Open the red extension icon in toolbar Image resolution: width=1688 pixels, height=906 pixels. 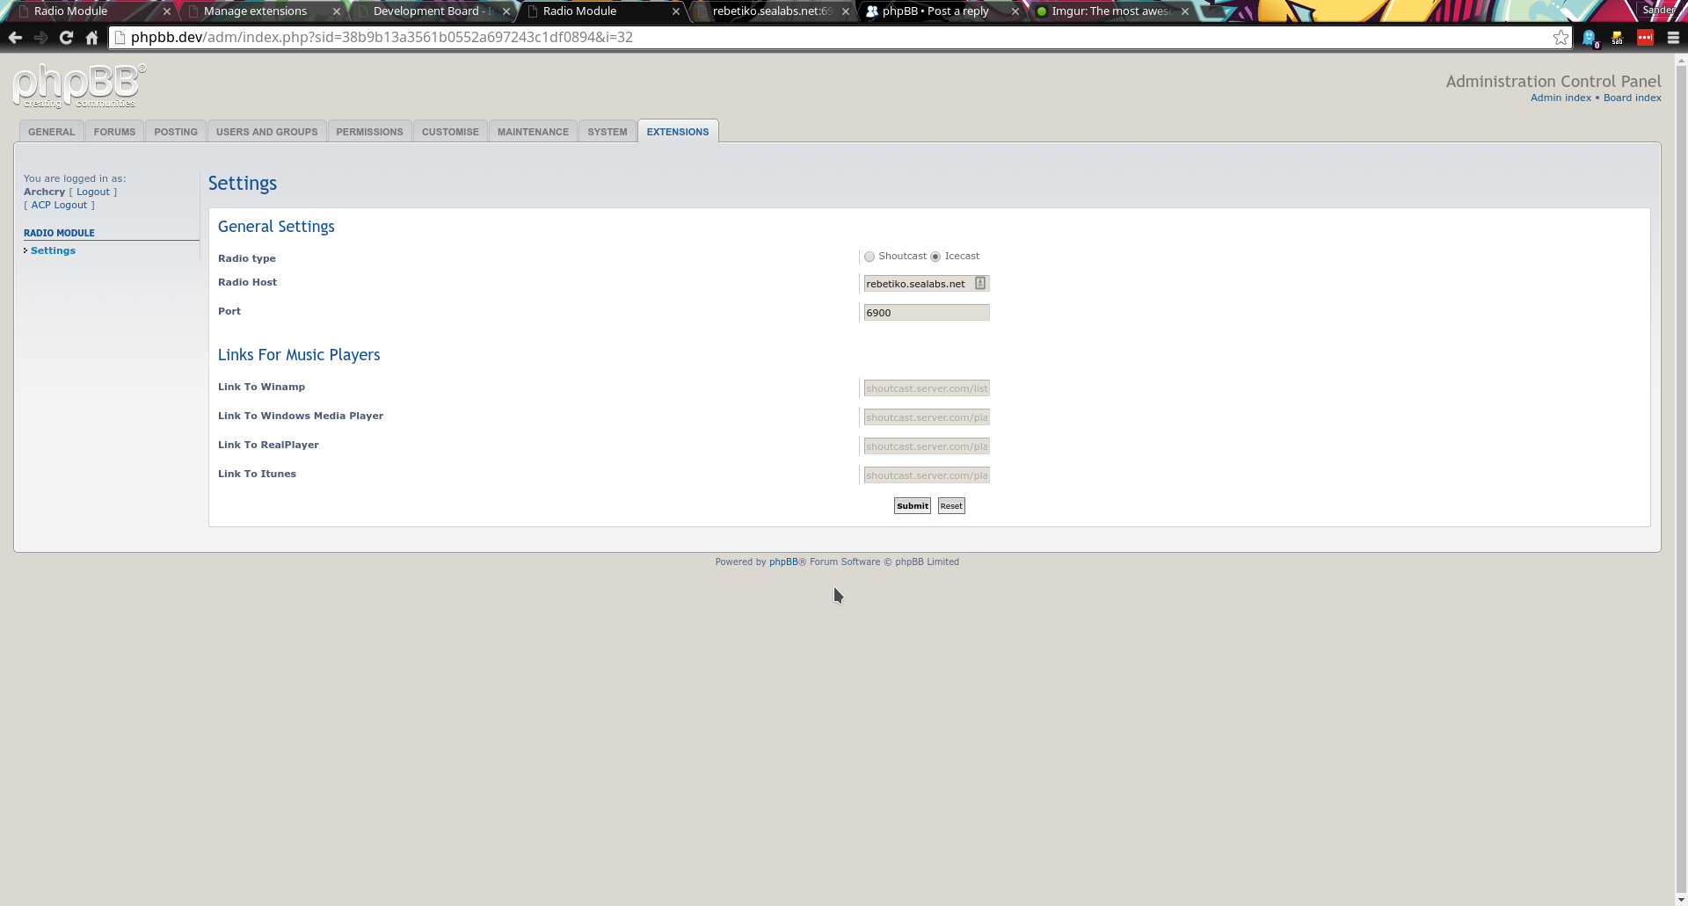(1645, 37)
